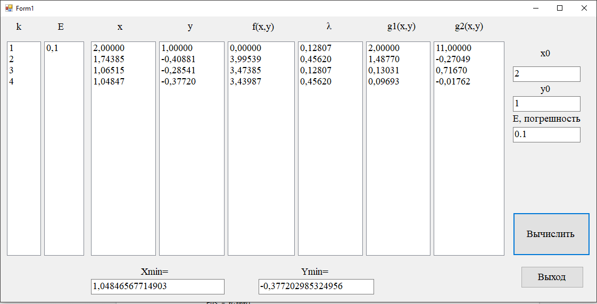This screenshot has height=304, width=597.
Task: Click the E, погрешность label
Action: pyautogui.click(x=546, y=119)
